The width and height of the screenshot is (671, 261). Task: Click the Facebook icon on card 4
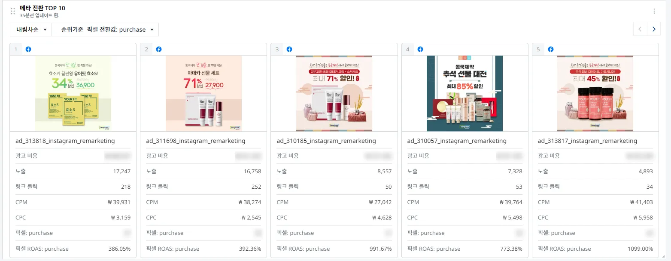[420, 49]
